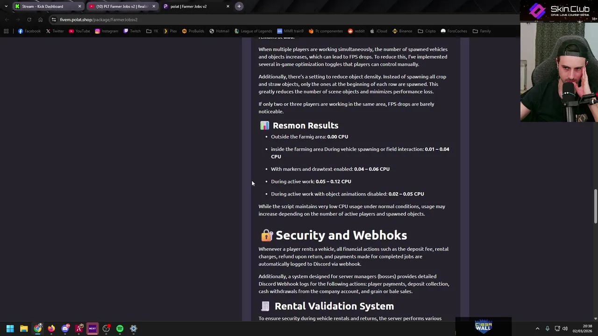Open the network status tray icon
Viewport: 598px width, 336px height.
click(557, 329)
